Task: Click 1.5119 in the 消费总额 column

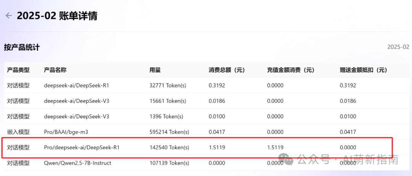Action: coord(217,147)
